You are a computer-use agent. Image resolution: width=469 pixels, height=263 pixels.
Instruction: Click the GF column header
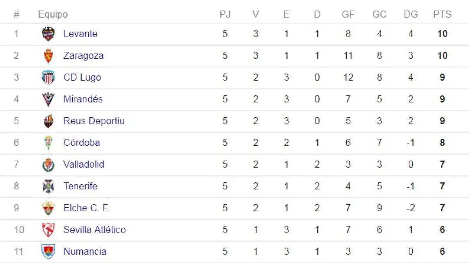[x=348, y=15]
